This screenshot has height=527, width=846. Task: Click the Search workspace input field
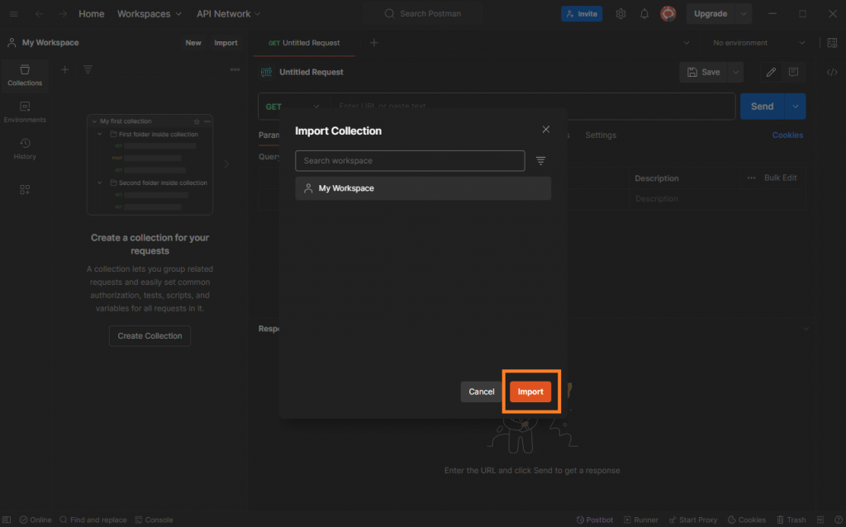(410, 160)
